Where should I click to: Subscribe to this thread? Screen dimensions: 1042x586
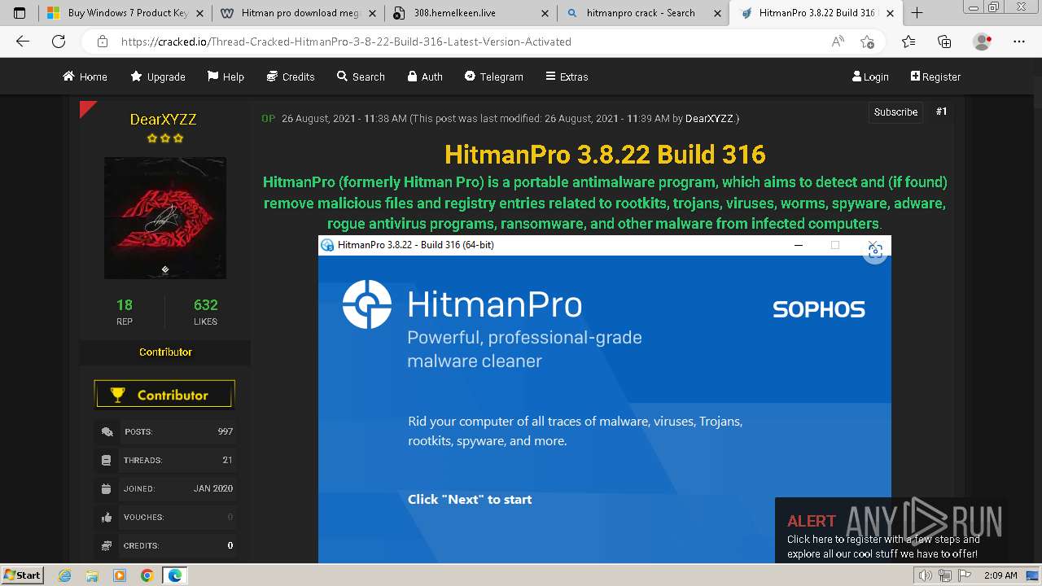point(895,112)
